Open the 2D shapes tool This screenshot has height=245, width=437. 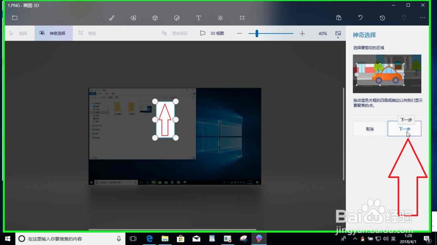click(133, 18)
